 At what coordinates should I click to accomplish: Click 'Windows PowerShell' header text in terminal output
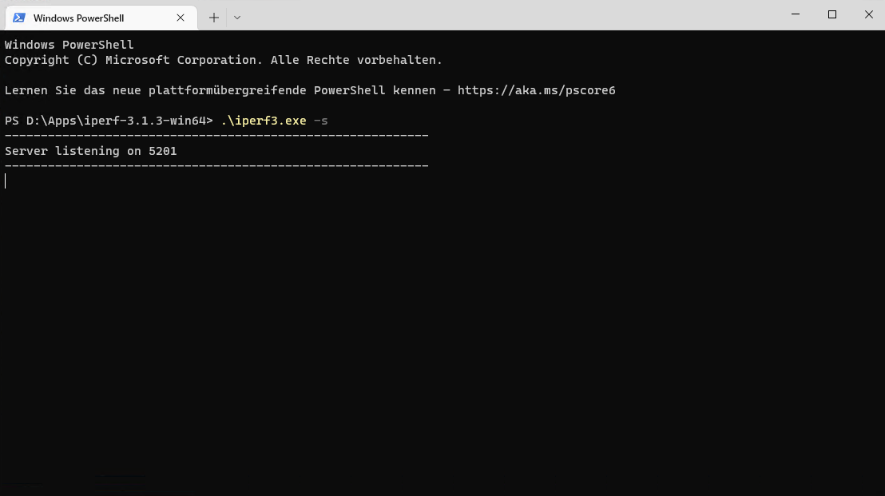69,45
